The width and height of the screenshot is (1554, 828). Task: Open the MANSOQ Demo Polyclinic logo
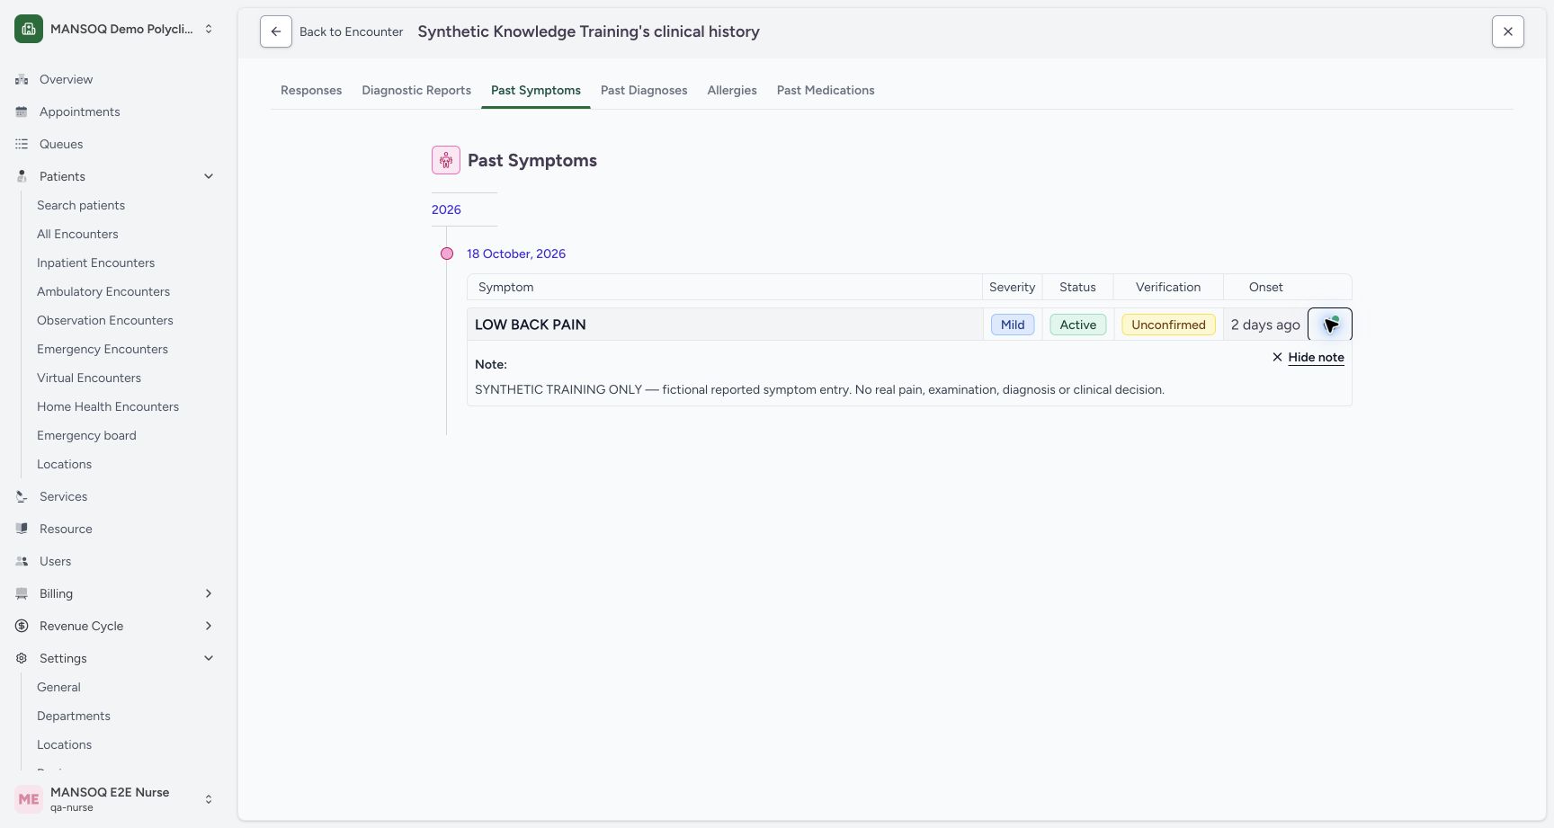[29, 29]
